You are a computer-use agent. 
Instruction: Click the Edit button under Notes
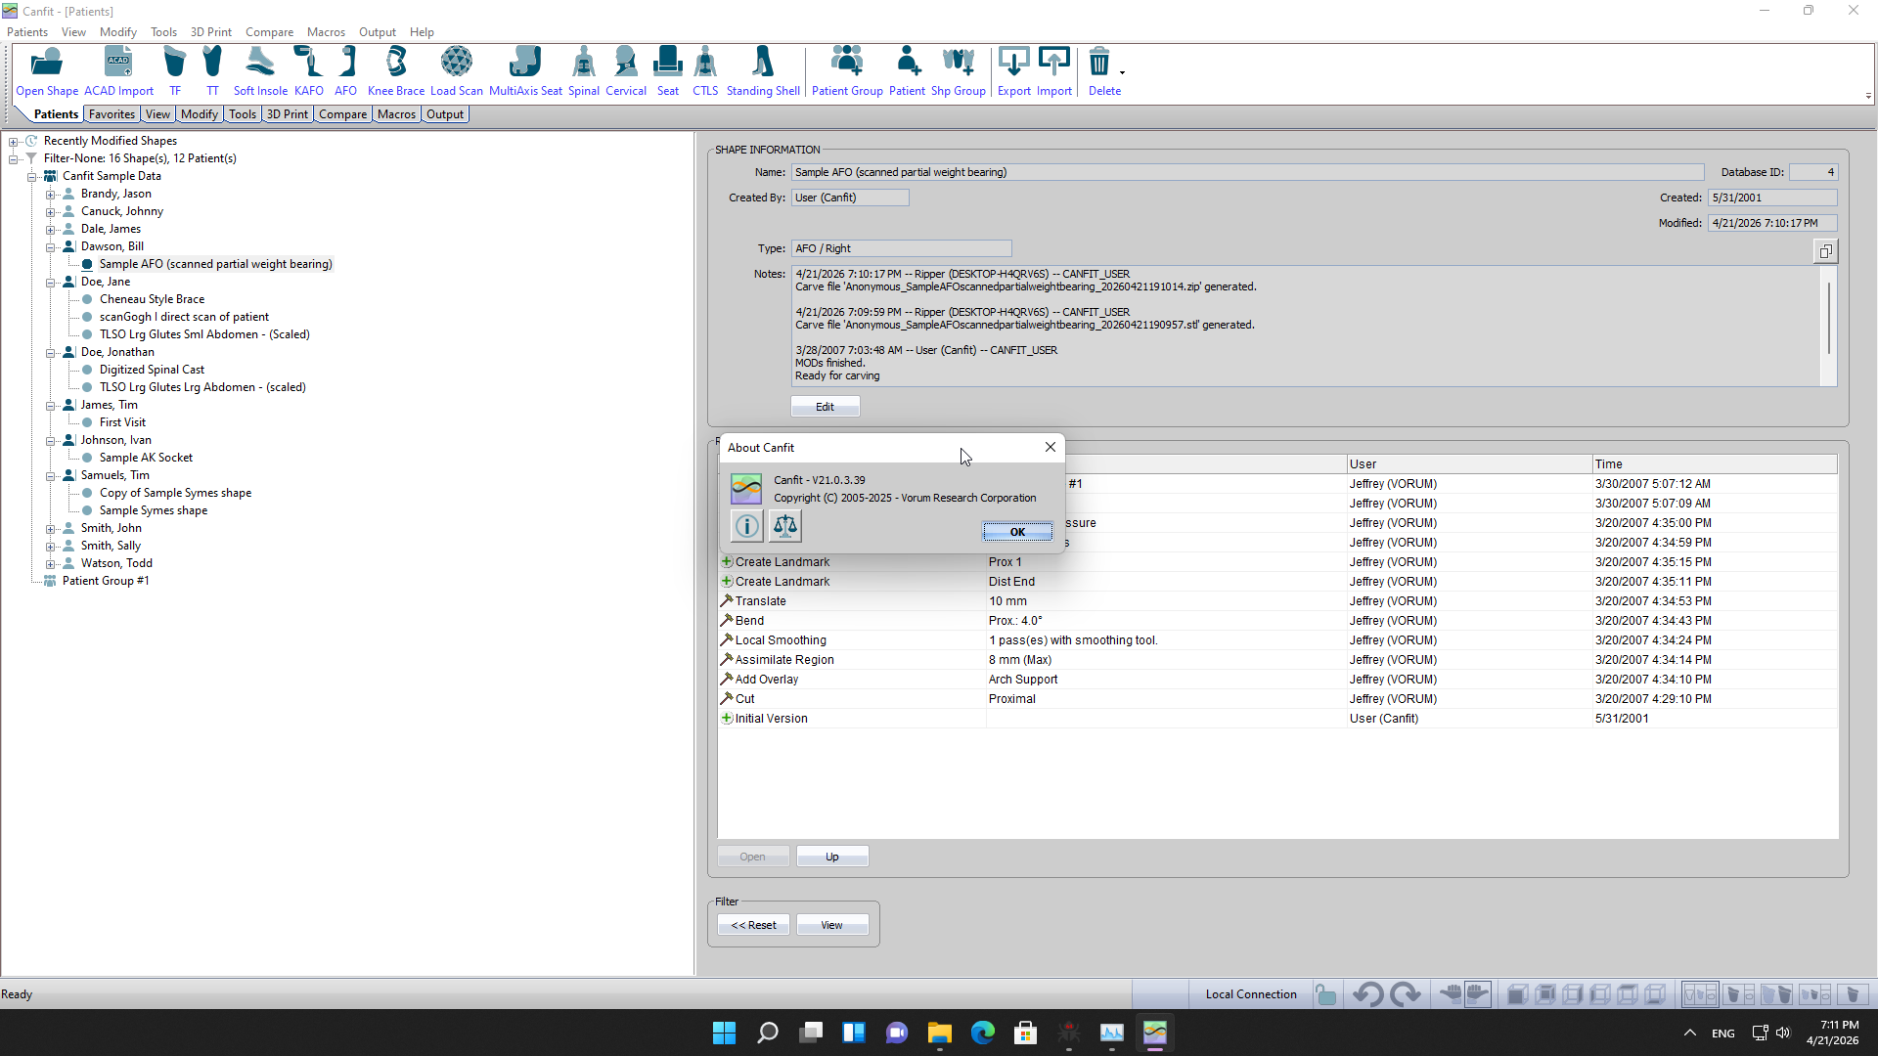pos(826,407)
